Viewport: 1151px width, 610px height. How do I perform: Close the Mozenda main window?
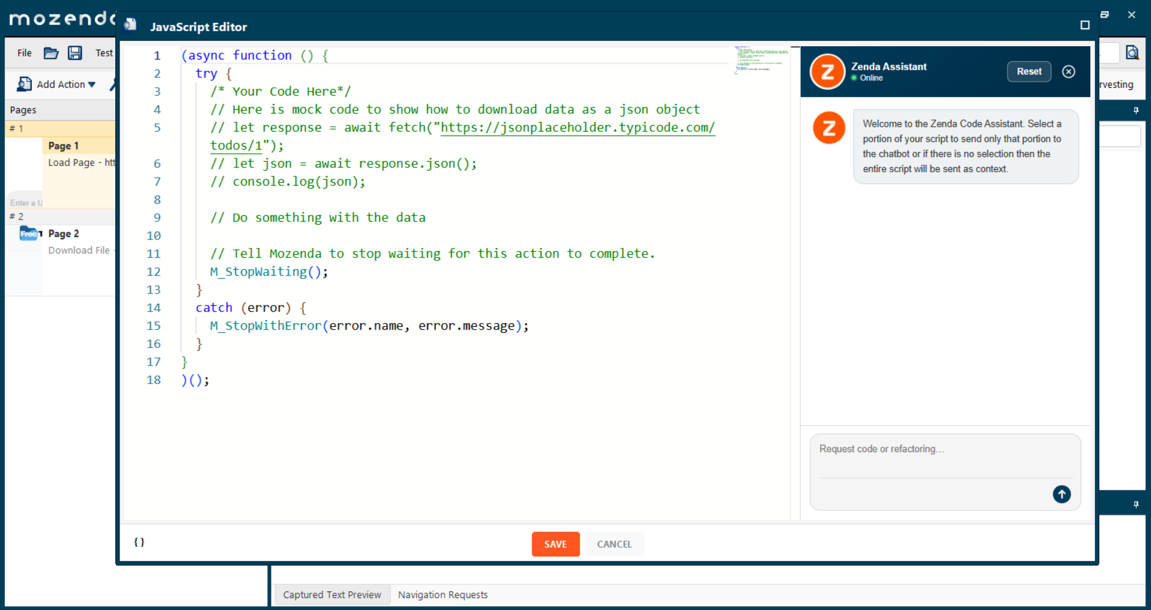click(x=1131, y=14)
